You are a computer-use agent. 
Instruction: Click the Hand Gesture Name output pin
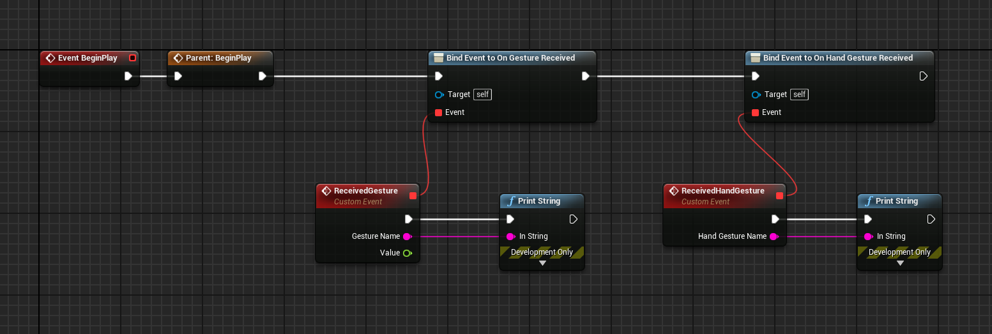pyautogui.click(x=774, y=236)
